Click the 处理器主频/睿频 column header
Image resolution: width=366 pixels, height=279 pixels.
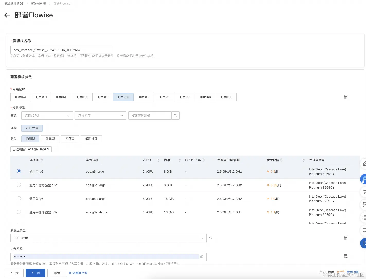pyautogui.click(x=228, y=160)
